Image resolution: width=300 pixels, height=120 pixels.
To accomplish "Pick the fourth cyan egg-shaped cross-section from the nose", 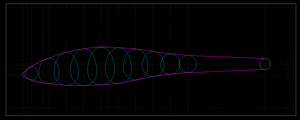I will pyautogui.click(x=84, y=67).
